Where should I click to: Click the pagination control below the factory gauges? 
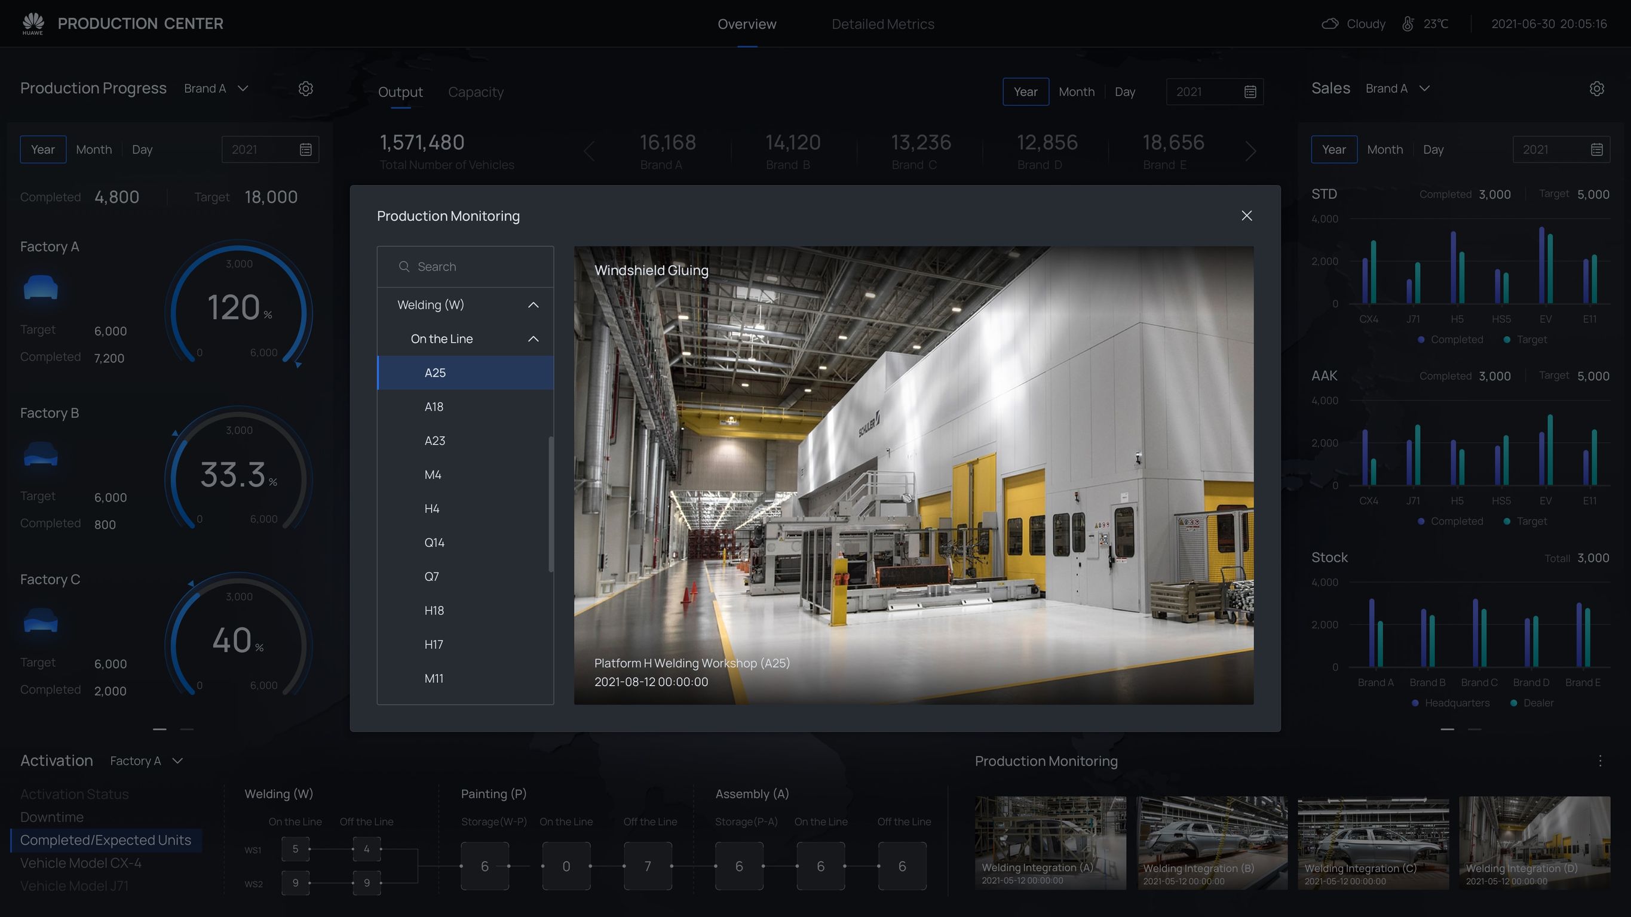click(x=159, y=729)
